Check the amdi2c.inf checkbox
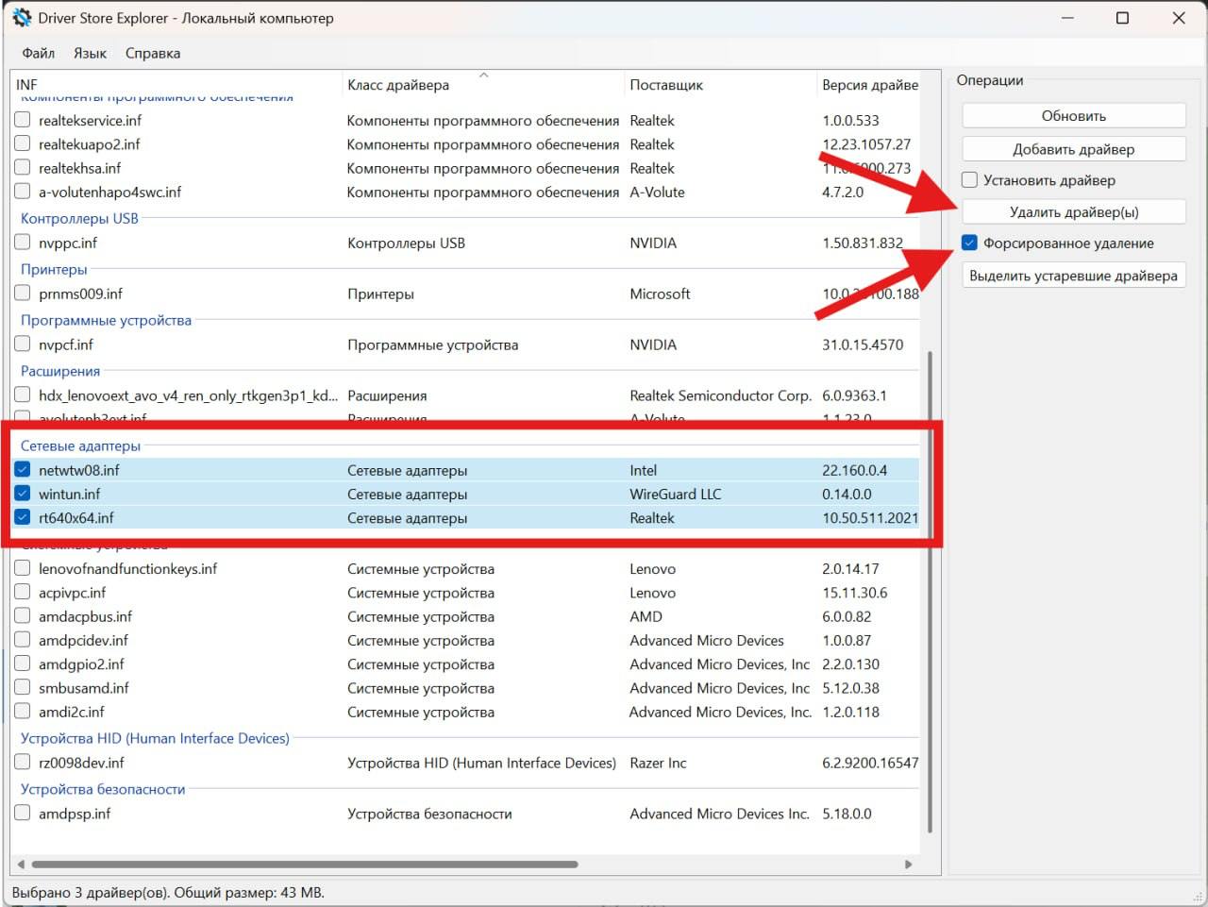Screen dimensions: 1208x907 [x=23, y=711]
